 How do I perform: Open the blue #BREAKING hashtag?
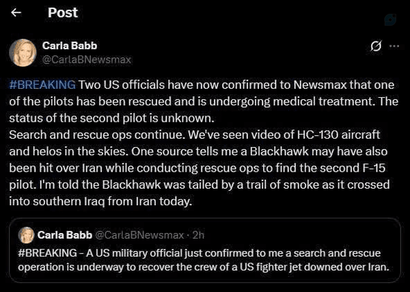click(x=42, y=85)
